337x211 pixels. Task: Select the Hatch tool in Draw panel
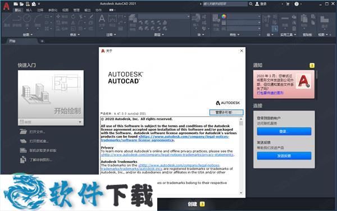(x=47, y=28)
